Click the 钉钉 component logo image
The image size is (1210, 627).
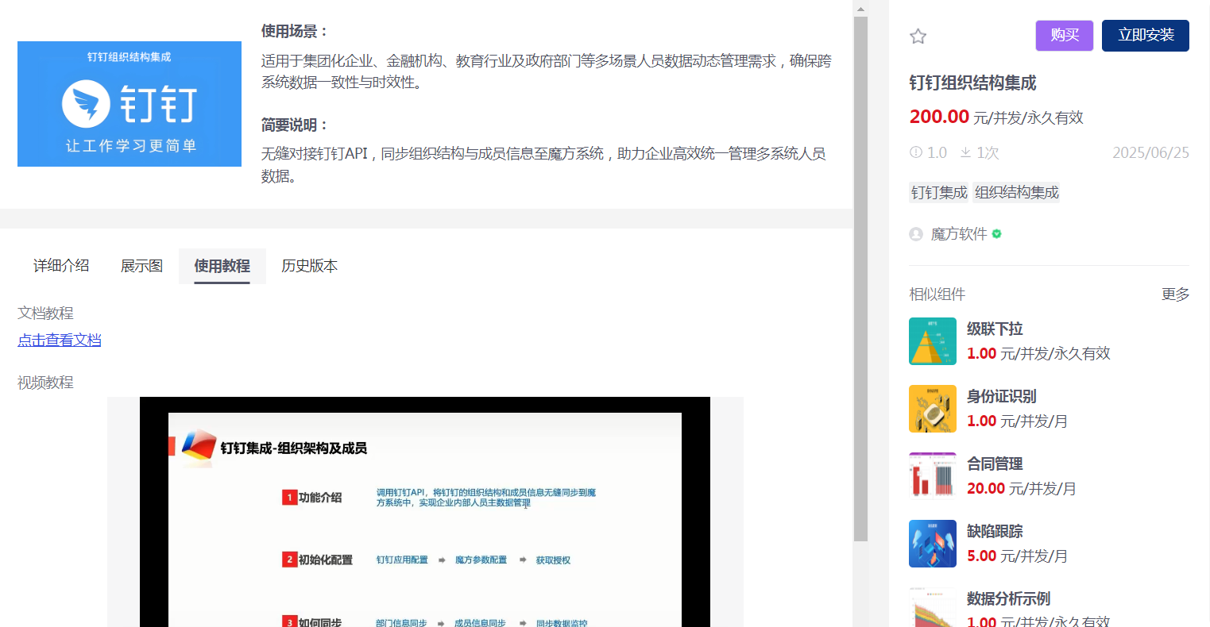(x=130, y=104)
